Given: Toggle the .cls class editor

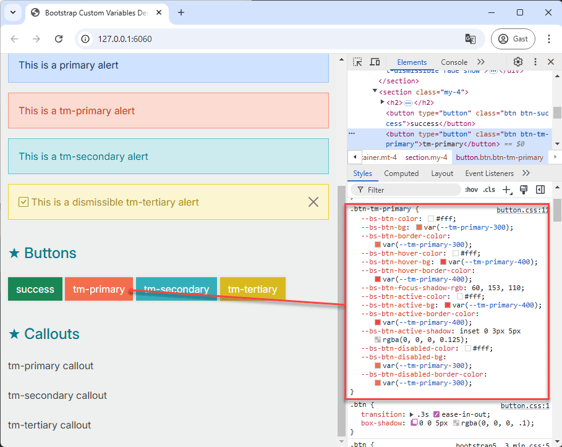Looking at the screenshot, I should [489, 190].
